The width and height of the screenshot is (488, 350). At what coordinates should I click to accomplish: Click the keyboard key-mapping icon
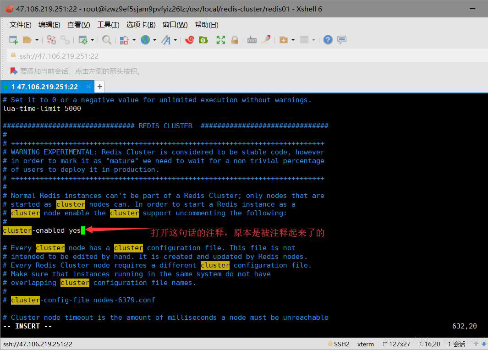[252, 40]
